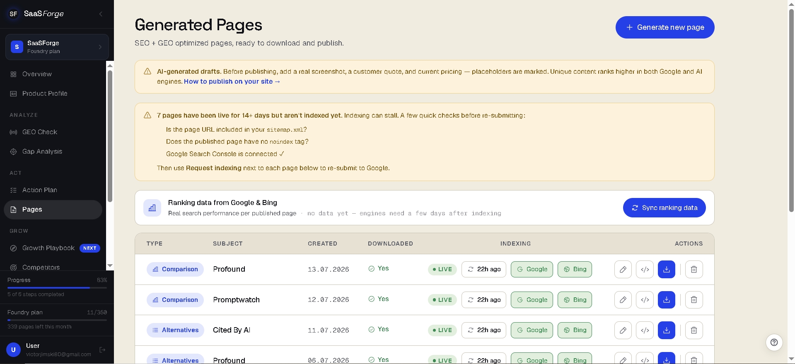Click warning icon in the indexing stalled notice

pos(147,115)
